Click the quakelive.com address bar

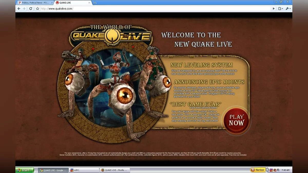155,8
